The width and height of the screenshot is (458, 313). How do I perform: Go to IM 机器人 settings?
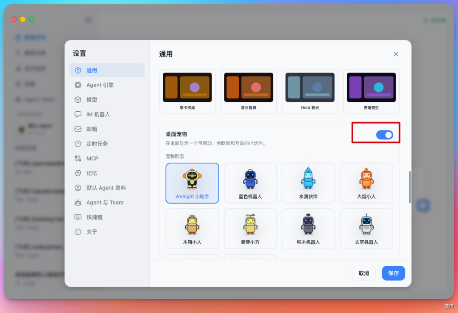[107, 114]
